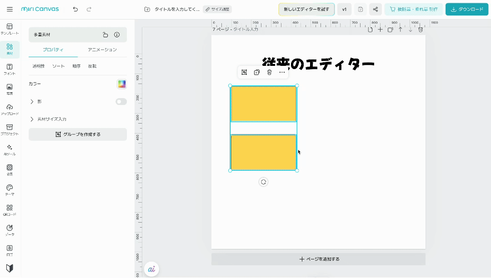Open the QR code (QRコード) panel

click(10, 210)
